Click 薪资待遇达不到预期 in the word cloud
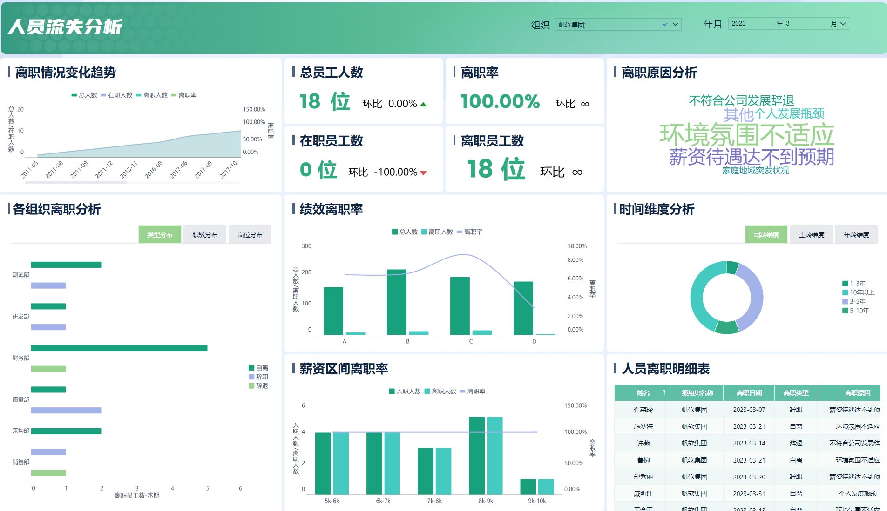887x511 pixels. 752,157
